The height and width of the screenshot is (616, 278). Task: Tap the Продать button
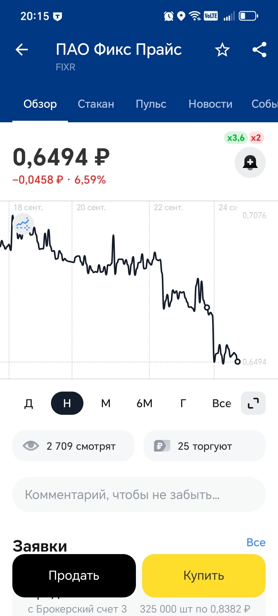point(74,576)
